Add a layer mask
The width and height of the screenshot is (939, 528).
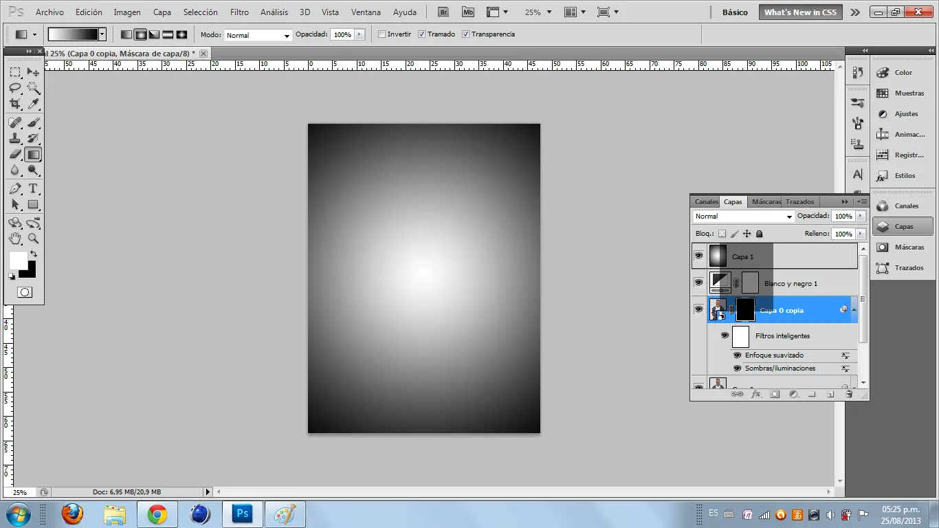coord(775,394)
